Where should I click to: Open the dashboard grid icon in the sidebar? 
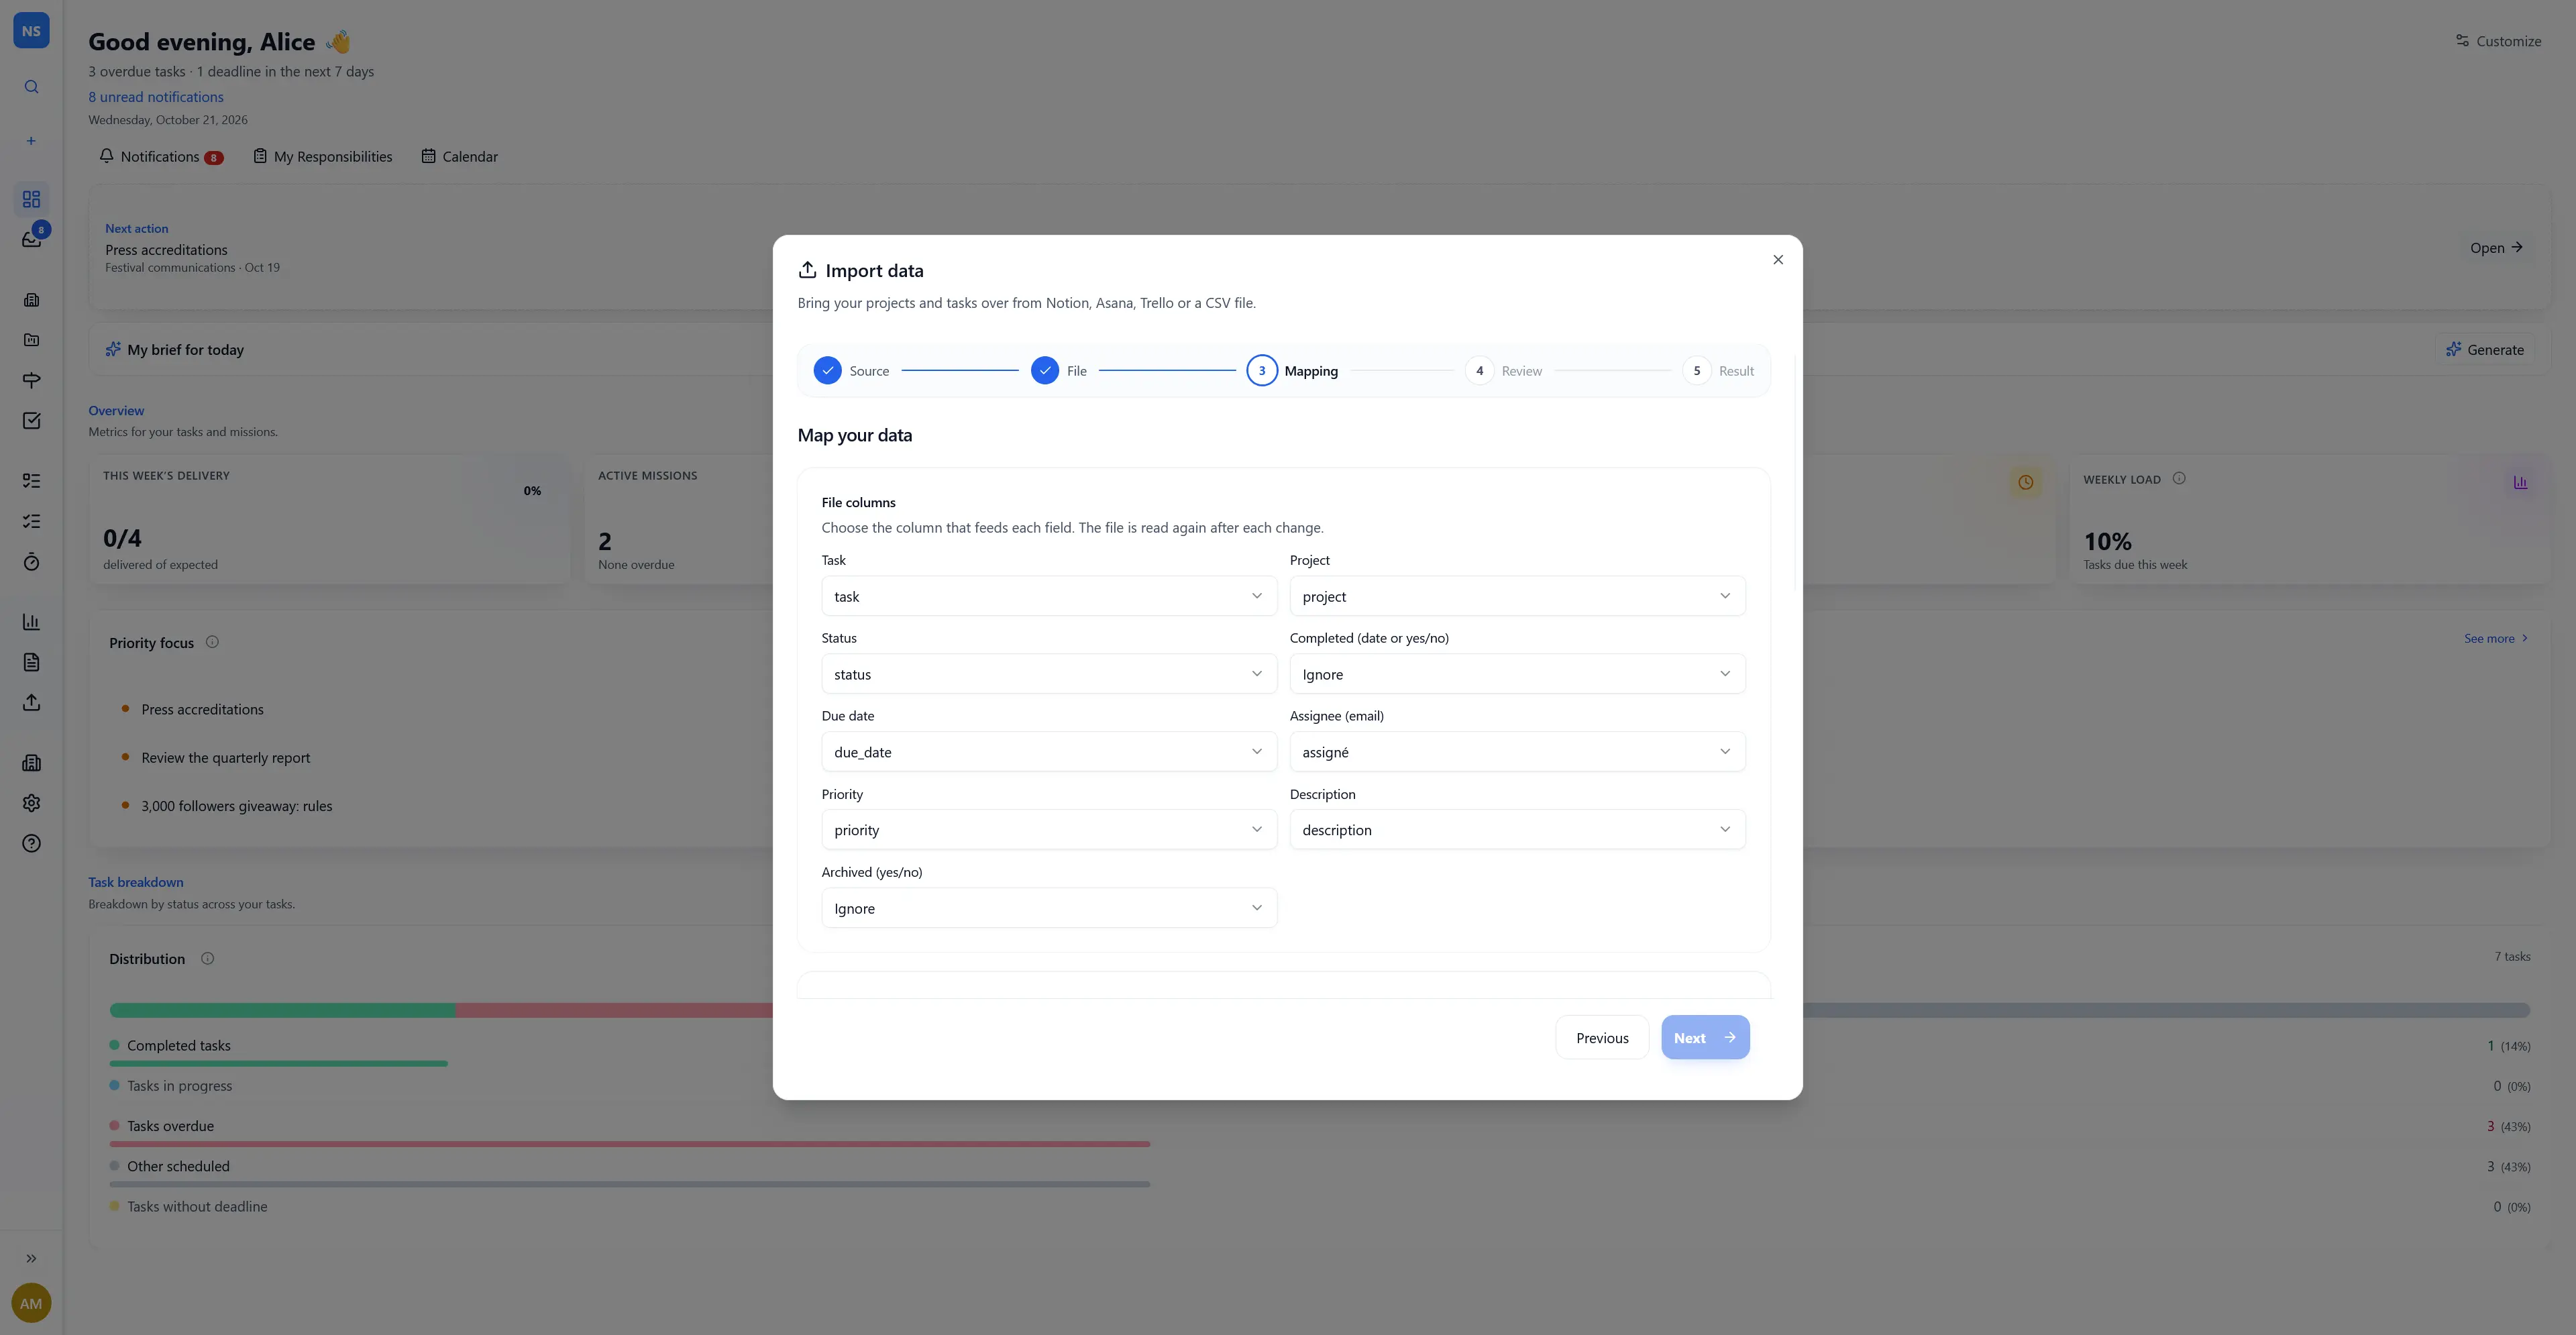(x=31, y=199)
